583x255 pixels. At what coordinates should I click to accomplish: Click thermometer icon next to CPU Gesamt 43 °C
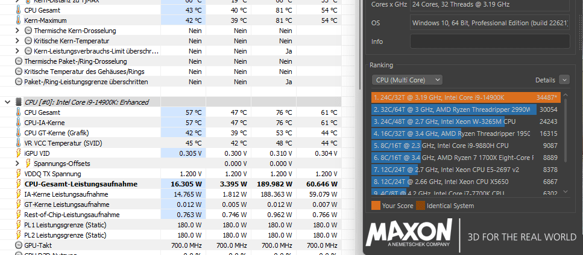point(19,10)
